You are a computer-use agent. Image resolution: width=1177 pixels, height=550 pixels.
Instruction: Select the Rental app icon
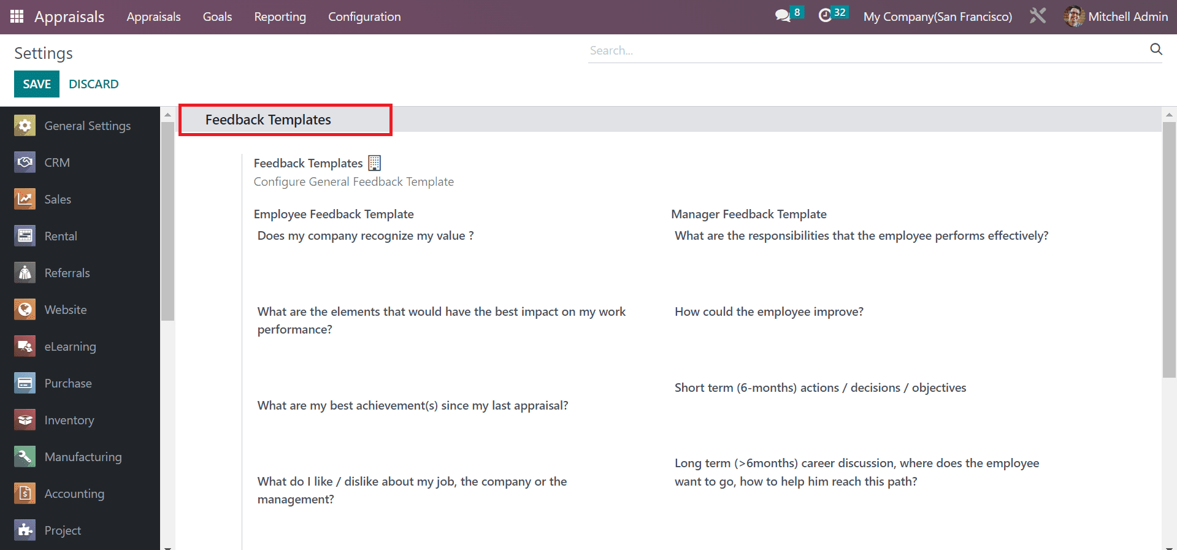pyautogui.click(x=25, y=236)
